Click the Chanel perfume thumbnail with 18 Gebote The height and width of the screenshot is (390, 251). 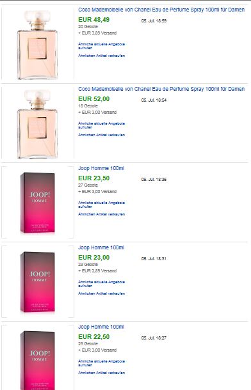38,123
